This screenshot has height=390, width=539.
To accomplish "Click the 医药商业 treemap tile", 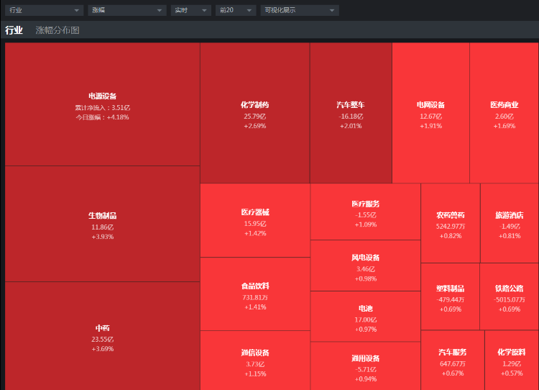I will coord(504,114).
